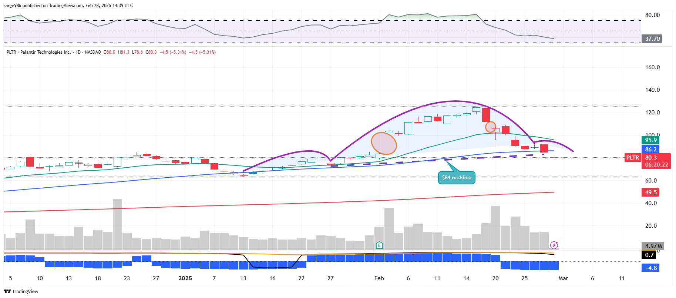Click the 160.0 price on the price scale
Viewport: 676px width, 298px height.
pos(652,67)
